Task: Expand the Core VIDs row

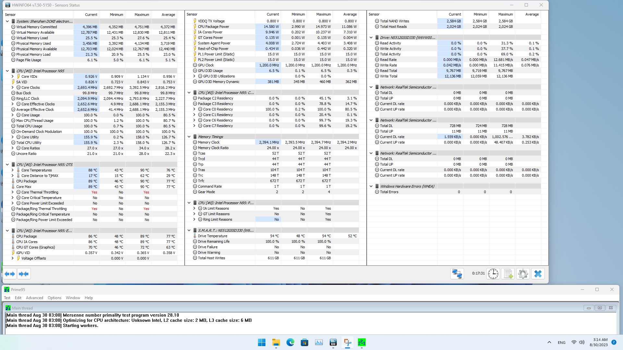Action: click(12, 76)
